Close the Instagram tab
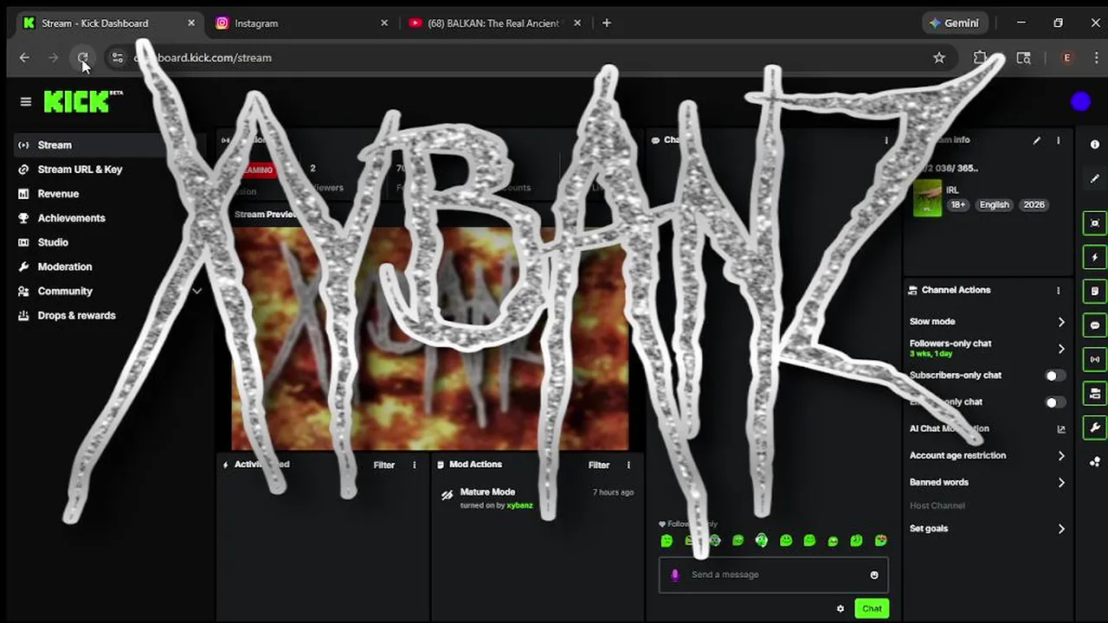Viewport: 1108px width, 623px height. (384, 23)
